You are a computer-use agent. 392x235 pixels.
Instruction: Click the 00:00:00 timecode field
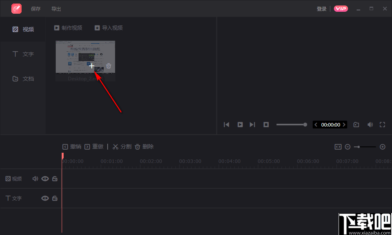click(330, 125)
